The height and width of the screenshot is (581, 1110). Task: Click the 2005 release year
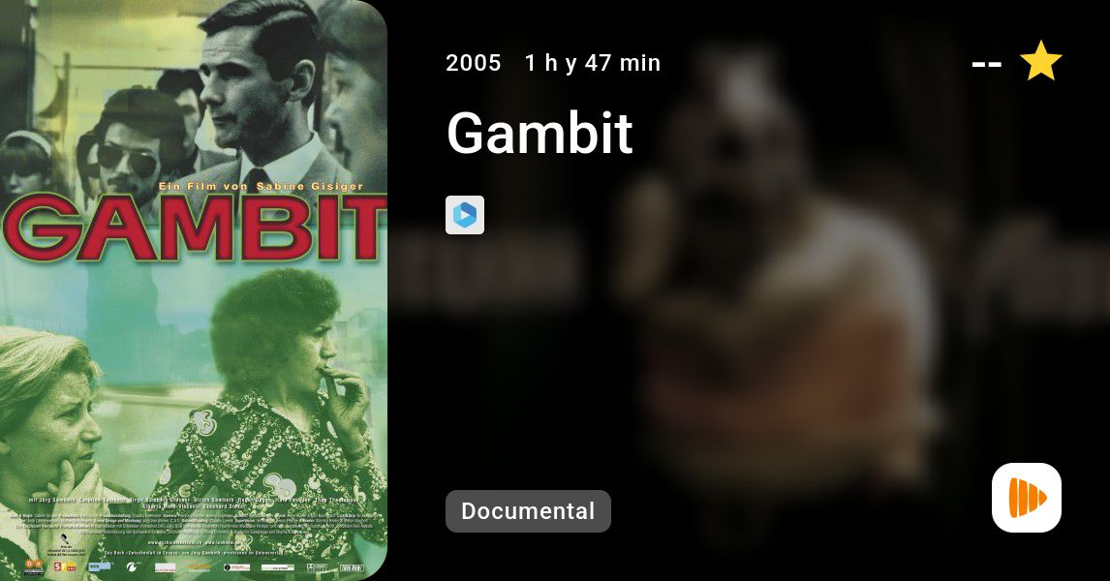pos(474,63)
